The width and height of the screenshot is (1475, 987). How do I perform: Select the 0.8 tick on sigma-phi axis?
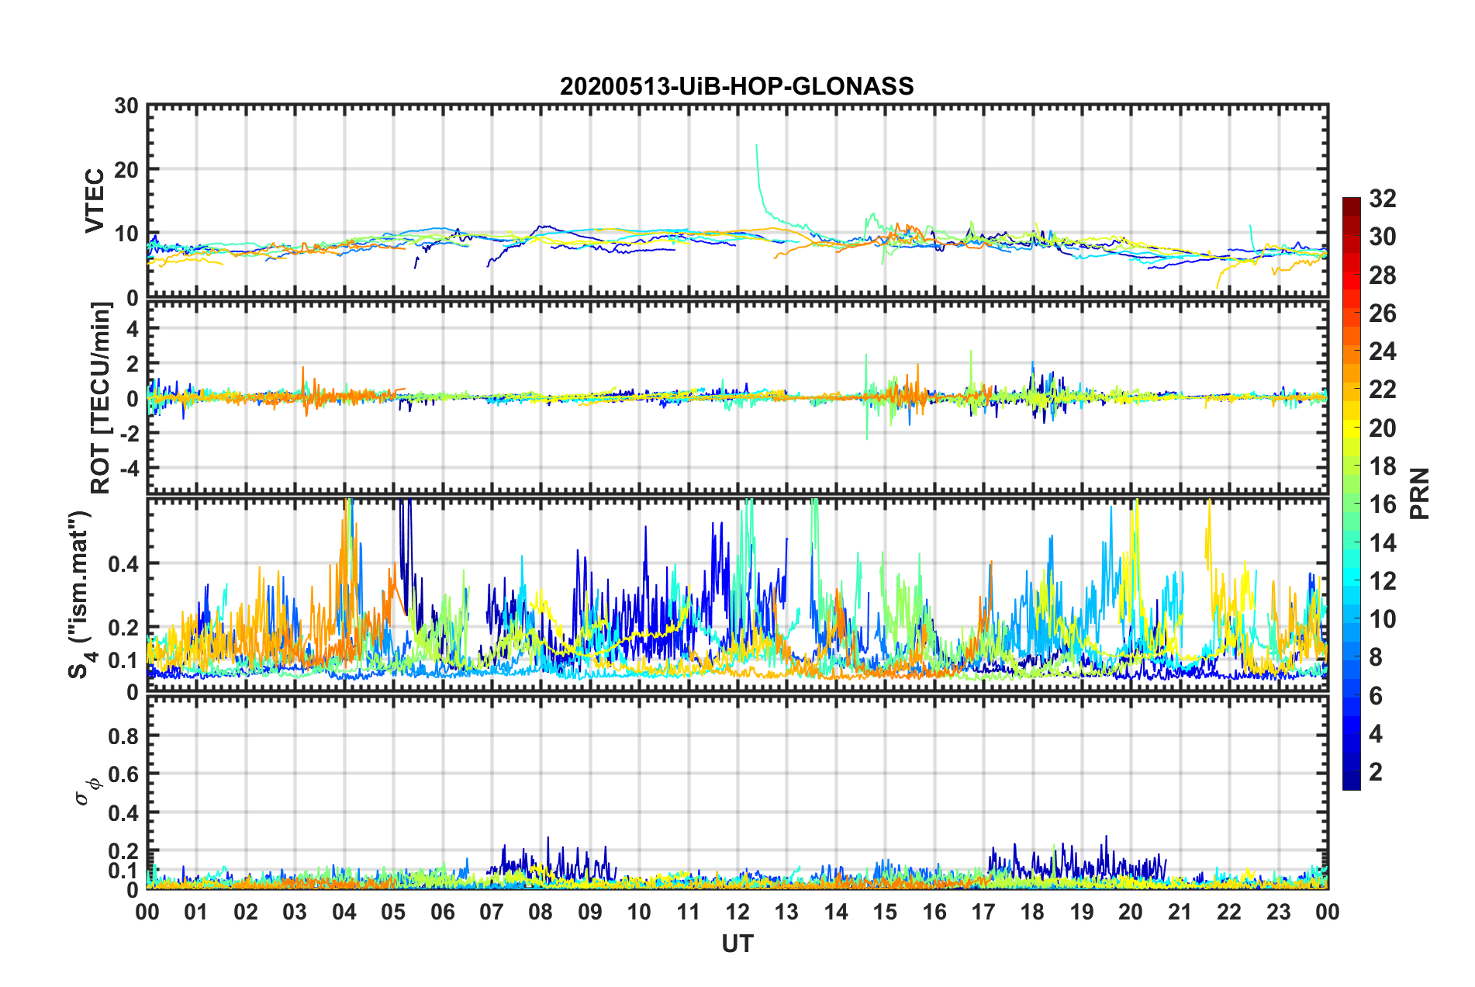[123, 736]
